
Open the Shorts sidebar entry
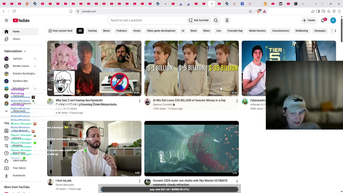20,39
